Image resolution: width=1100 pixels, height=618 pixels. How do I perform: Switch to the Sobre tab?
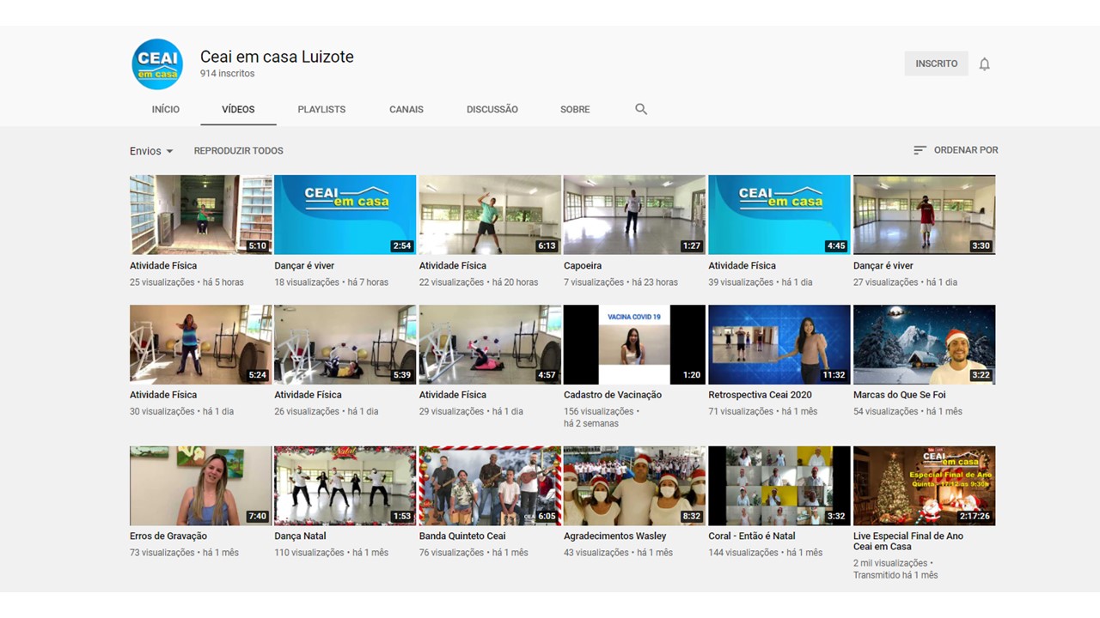pos(575,110)
